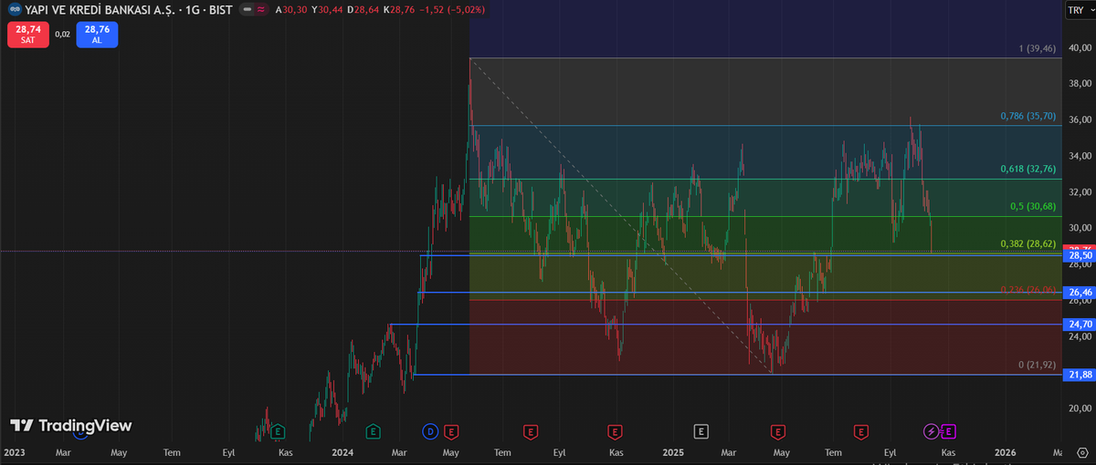Click the Yapı Kredi symbol logo icon
The height and width of the screenshot is (465, 1096).
coord(15,10)
